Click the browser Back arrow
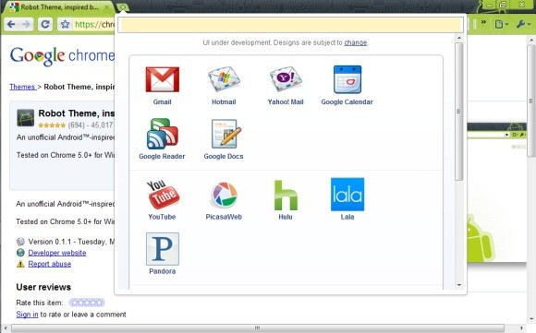Image resolution: width=536 pixels, height=333 pixels. click(x=11, y=24)
